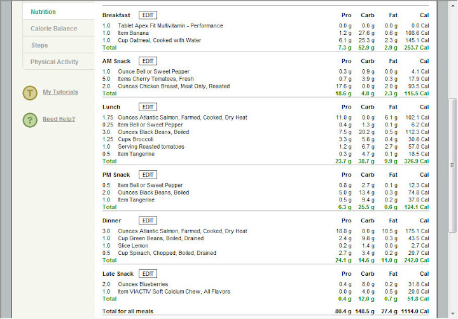Image resolution: width=458 pixels, height=319 pixels.
Task: Click the PM Snack total 124.1 Cal
Action: (x=417, y=207)
